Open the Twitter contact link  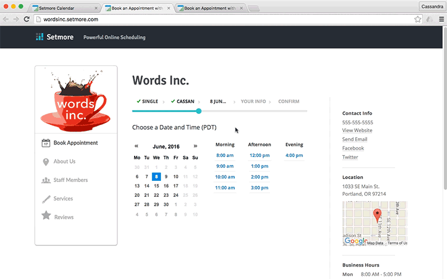(x=350, y=157)
